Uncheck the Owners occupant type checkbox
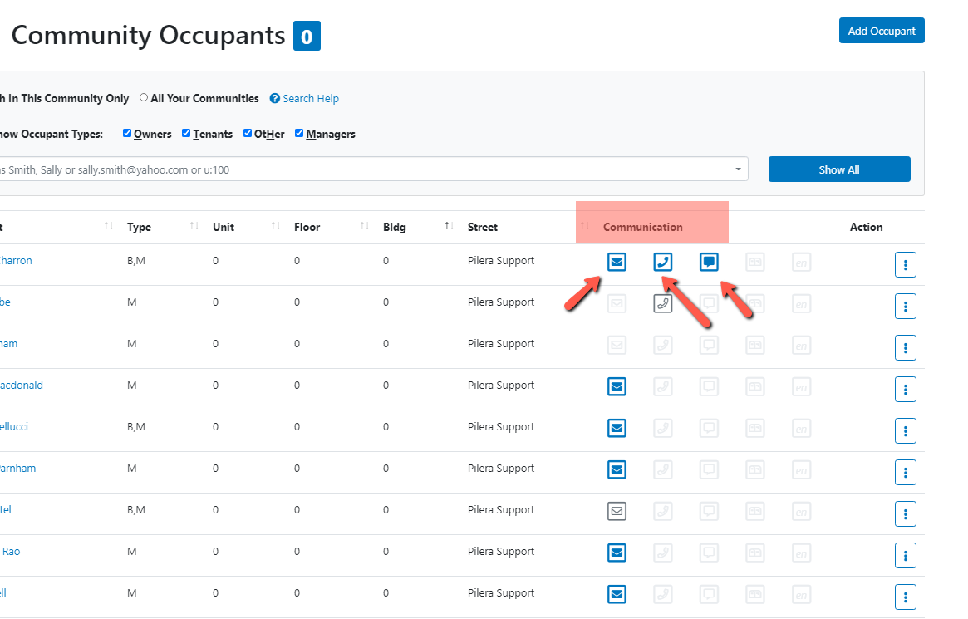This screenshot has width=968, height=619. [x=127, y=133]
